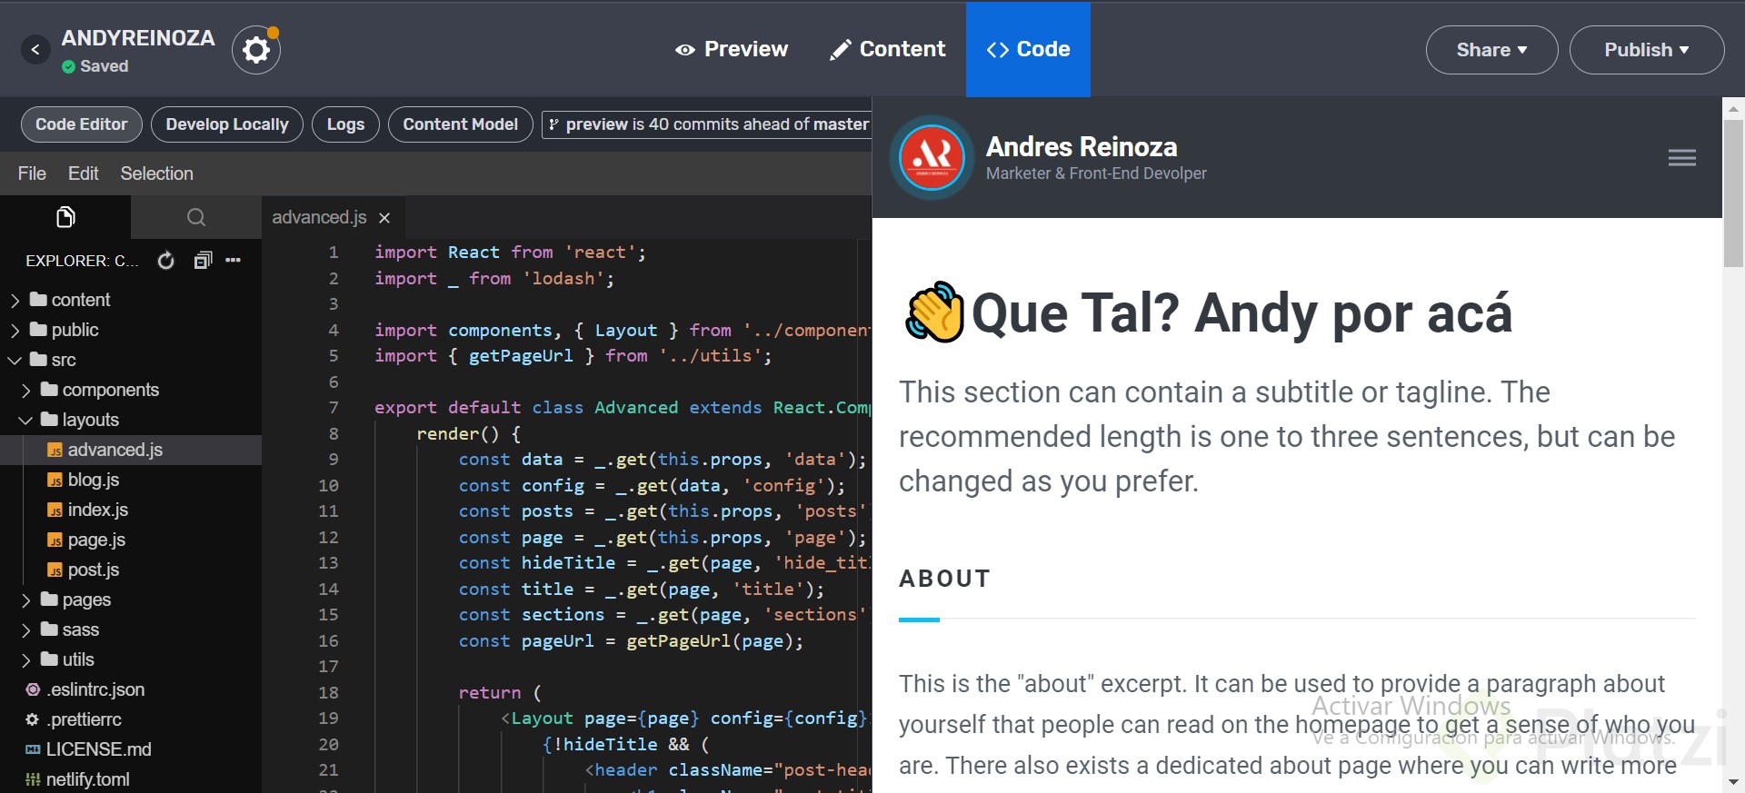1745x793 pixels.
Task: Expand the pages folder chevron
Action: 25,600
